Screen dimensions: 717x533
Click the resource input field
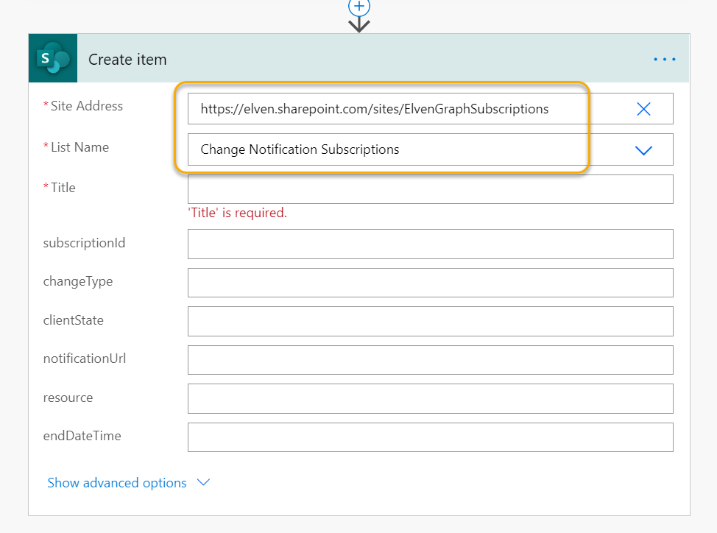coord(431,398)
